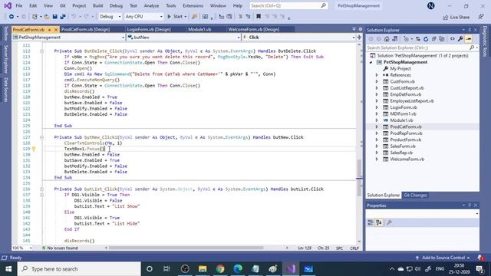
Task: Toggle Show All Files in Solution Explorer
Action: pos(442,39)
